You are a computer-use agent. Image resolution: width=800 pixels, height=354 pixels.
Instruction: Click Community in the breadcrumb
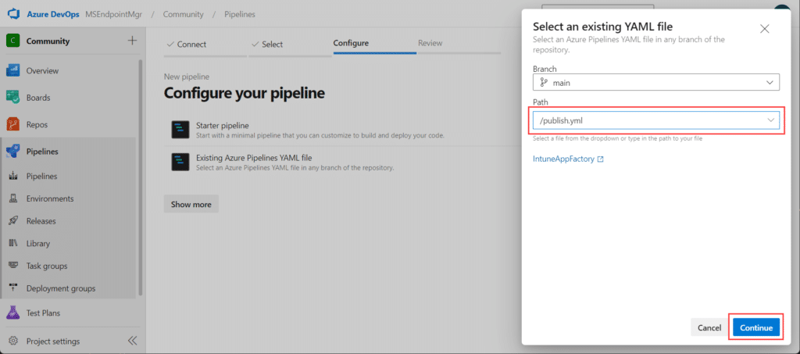pos(183,14)
